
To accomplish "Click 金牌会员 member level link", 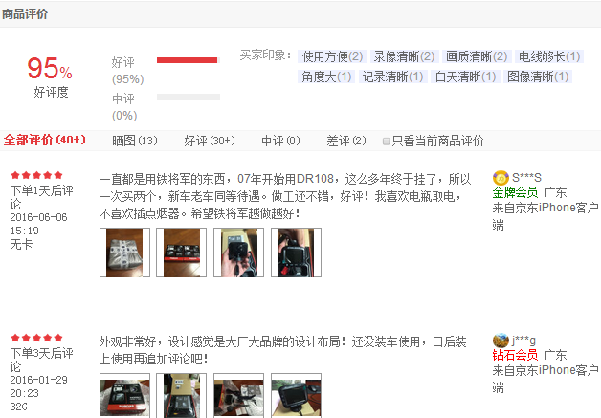I will (x=515, y=192).
